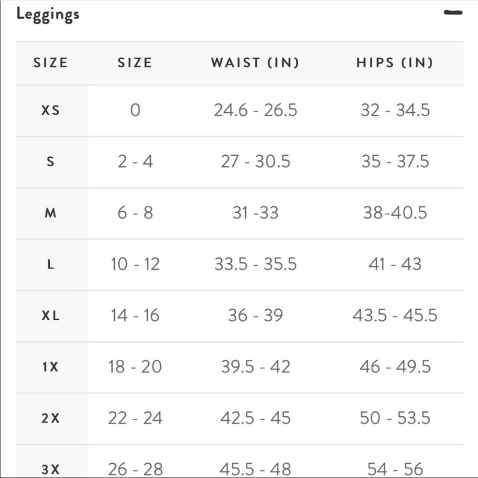Select the S size row label
The width and height of the screenshot is (478, 478).
pyautogui.click(x=51, y=162)
